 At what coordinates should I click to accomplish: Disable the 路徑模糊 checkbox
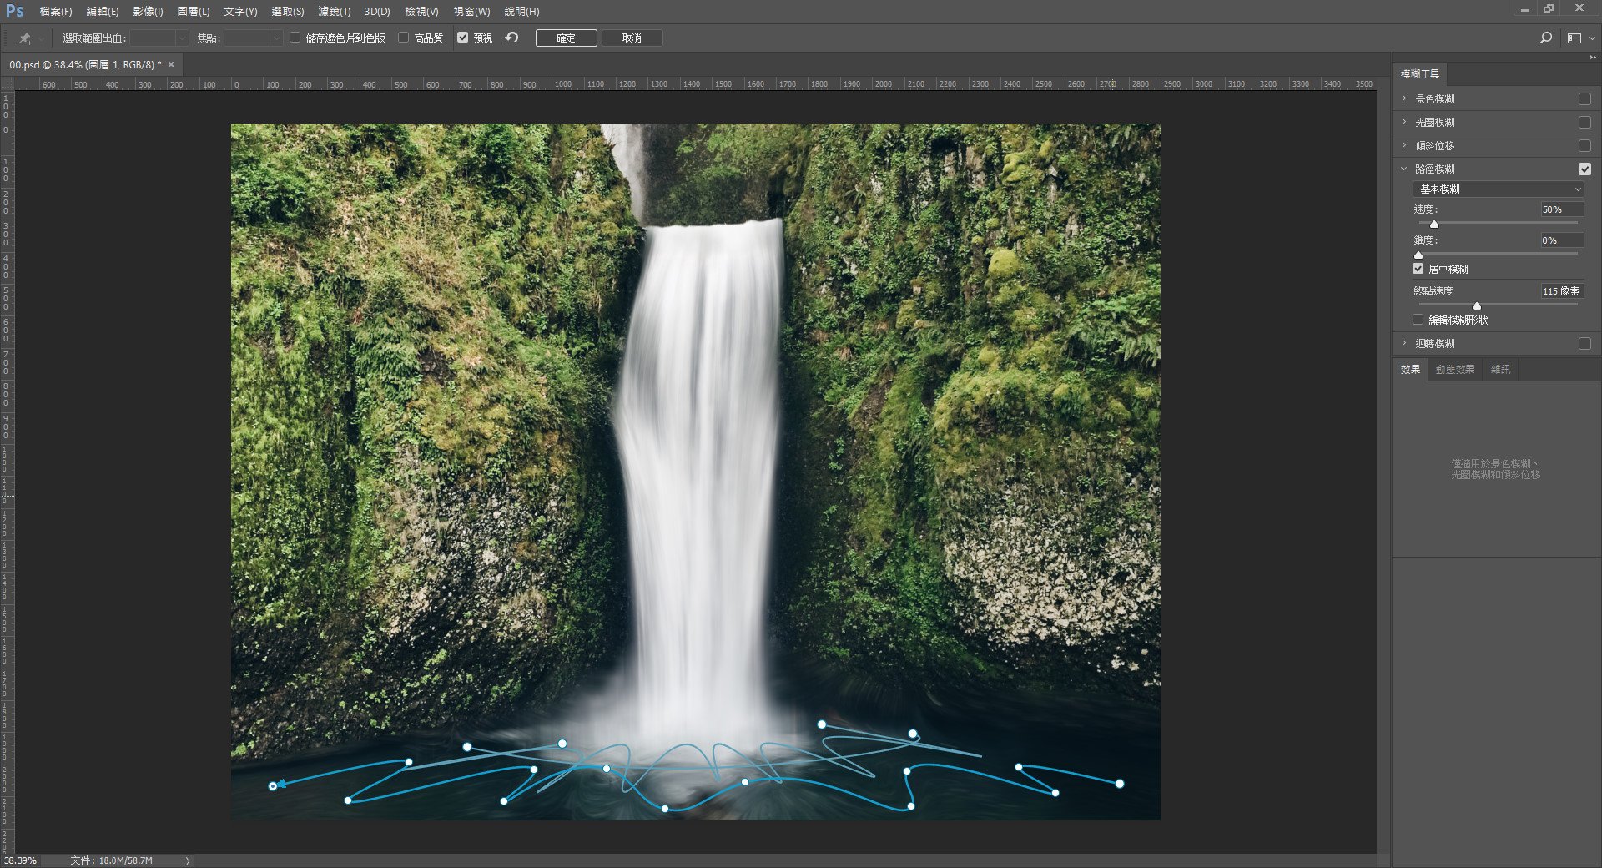(x=1584, y=169)
